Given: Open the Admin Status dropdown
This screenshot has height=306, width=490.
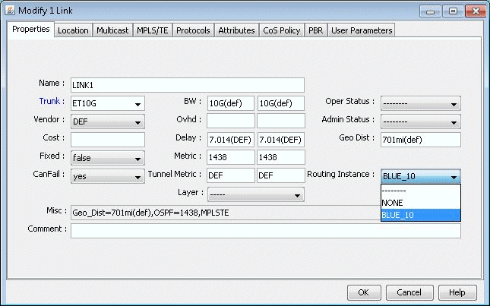Looking at the screenshot, I should point(421,121).
